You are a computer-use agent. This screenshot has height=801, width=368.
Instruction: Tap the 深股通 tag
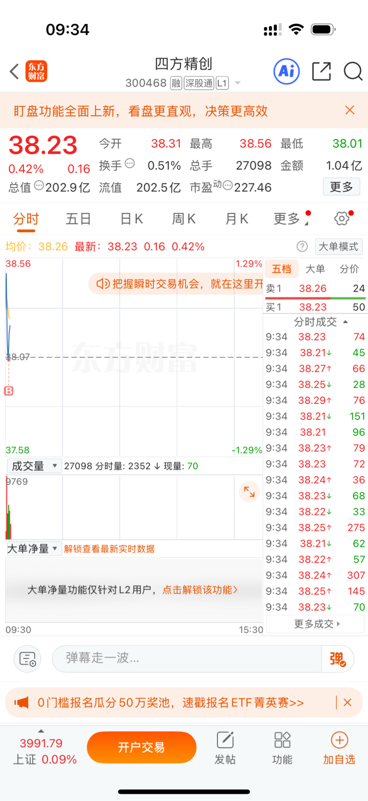[199, 83]
